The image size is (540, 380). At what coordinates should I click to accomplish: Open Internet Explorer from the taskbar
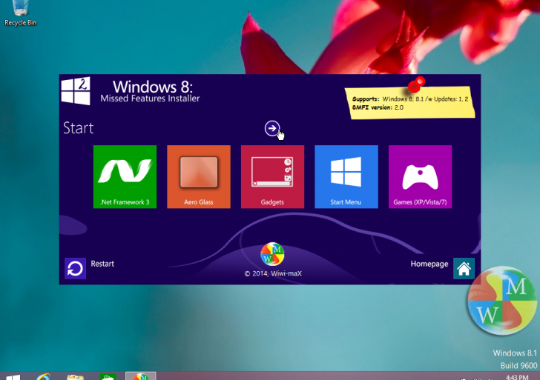43,376
